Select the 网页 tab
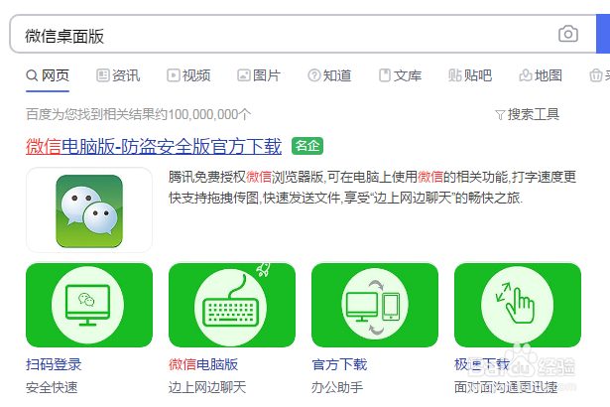Screen dimensions: 610x407 pyautogui.click(x=48, y=75)
